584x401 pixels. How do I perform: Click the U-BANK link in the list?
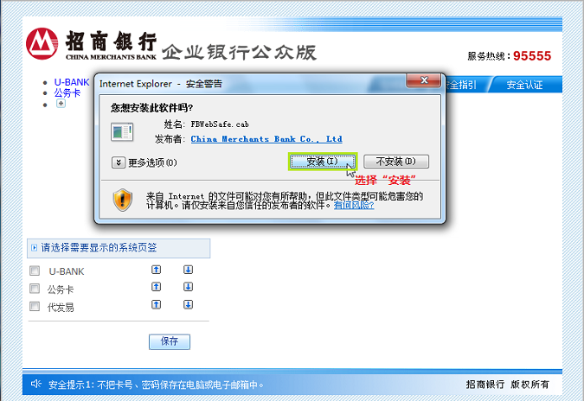[72, 82]
